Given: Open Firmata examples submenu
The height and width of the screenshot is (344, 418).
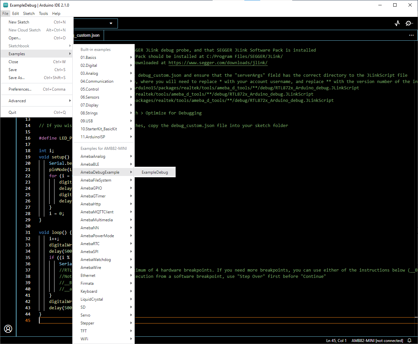Looking at the screenshot, I should 104,283.
